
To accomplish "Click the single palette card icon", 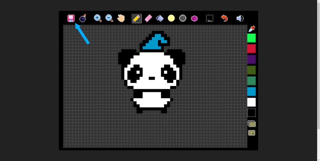I will click(x=252, y=133).
